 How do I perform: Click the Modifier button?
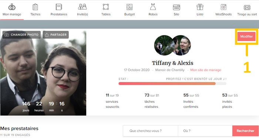click(246, 36)
